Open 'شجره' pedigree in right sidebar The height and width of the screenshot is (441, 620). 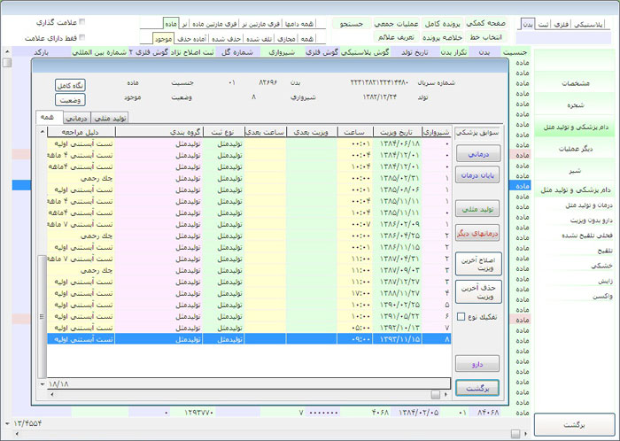coord(576,105)
